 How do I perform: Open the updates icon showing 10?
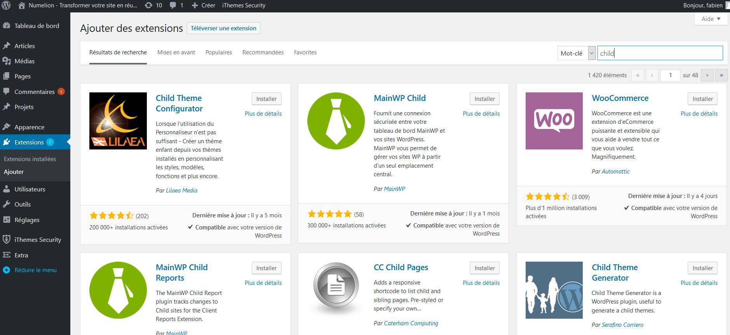(x=153, y=5)
